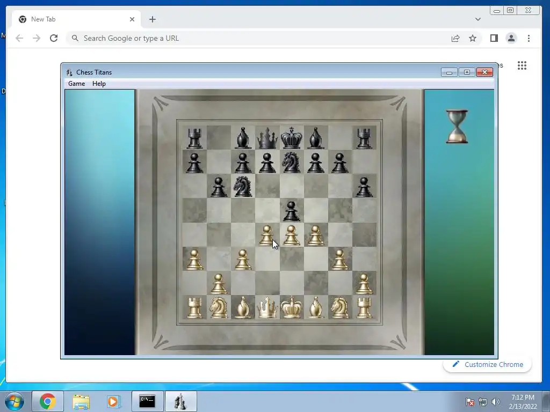The image size is (550, 412).
Task: Select the white rook in bottom-left corner
Action: click(x=194, y=307)
